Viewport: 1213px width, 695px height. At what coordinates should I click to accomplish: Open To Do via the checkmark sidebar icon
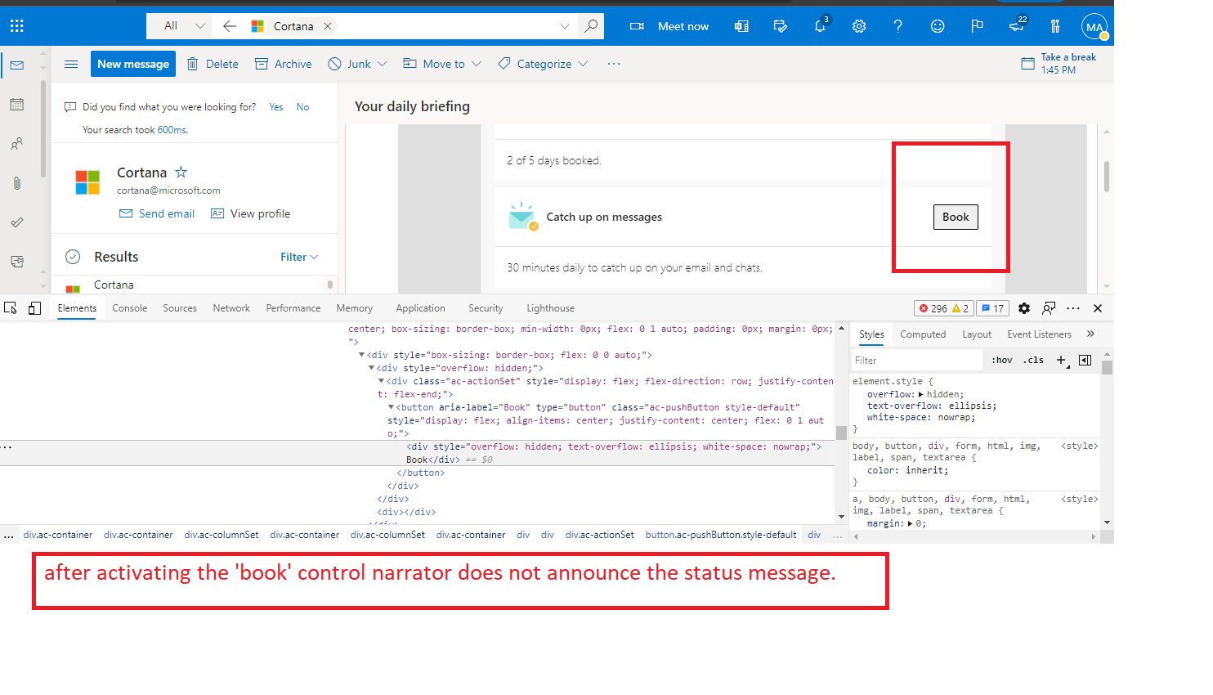tap(17, 222)
